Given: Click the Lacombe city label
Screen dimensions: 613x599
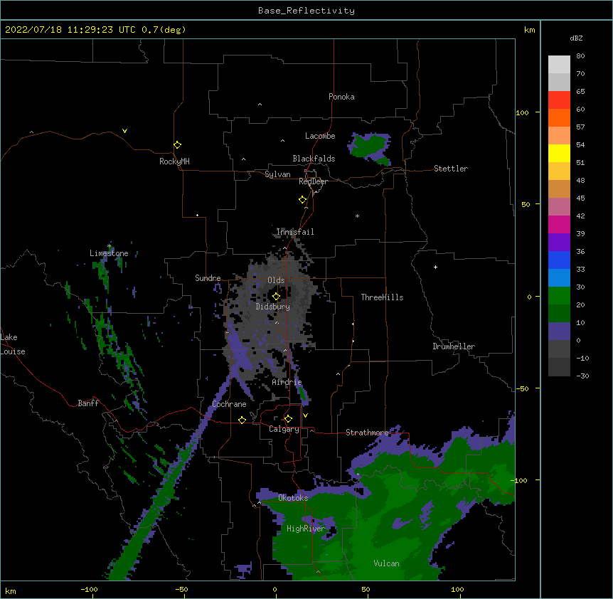Looking at the screenshot, I should [x=320, y=136].
